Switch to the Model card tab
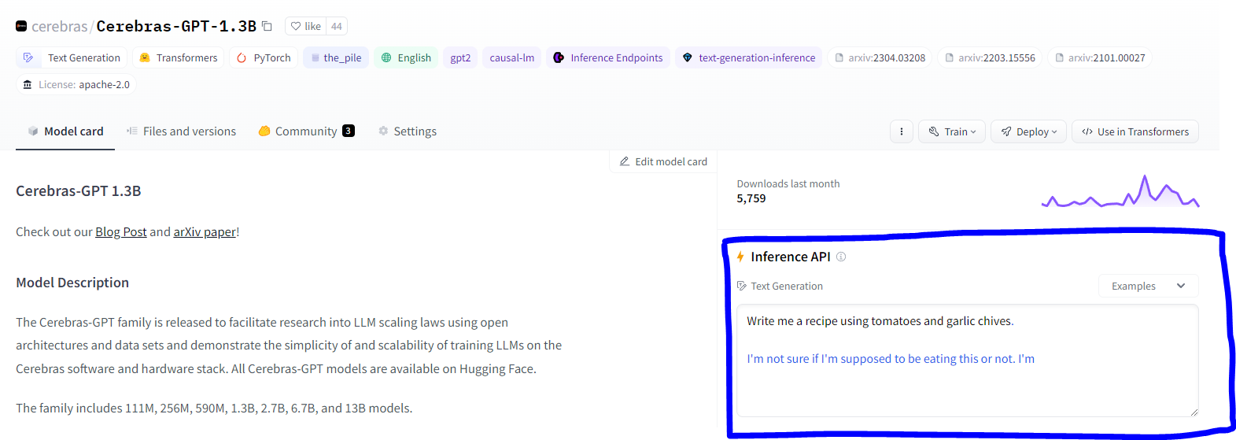 coord(65,131)
